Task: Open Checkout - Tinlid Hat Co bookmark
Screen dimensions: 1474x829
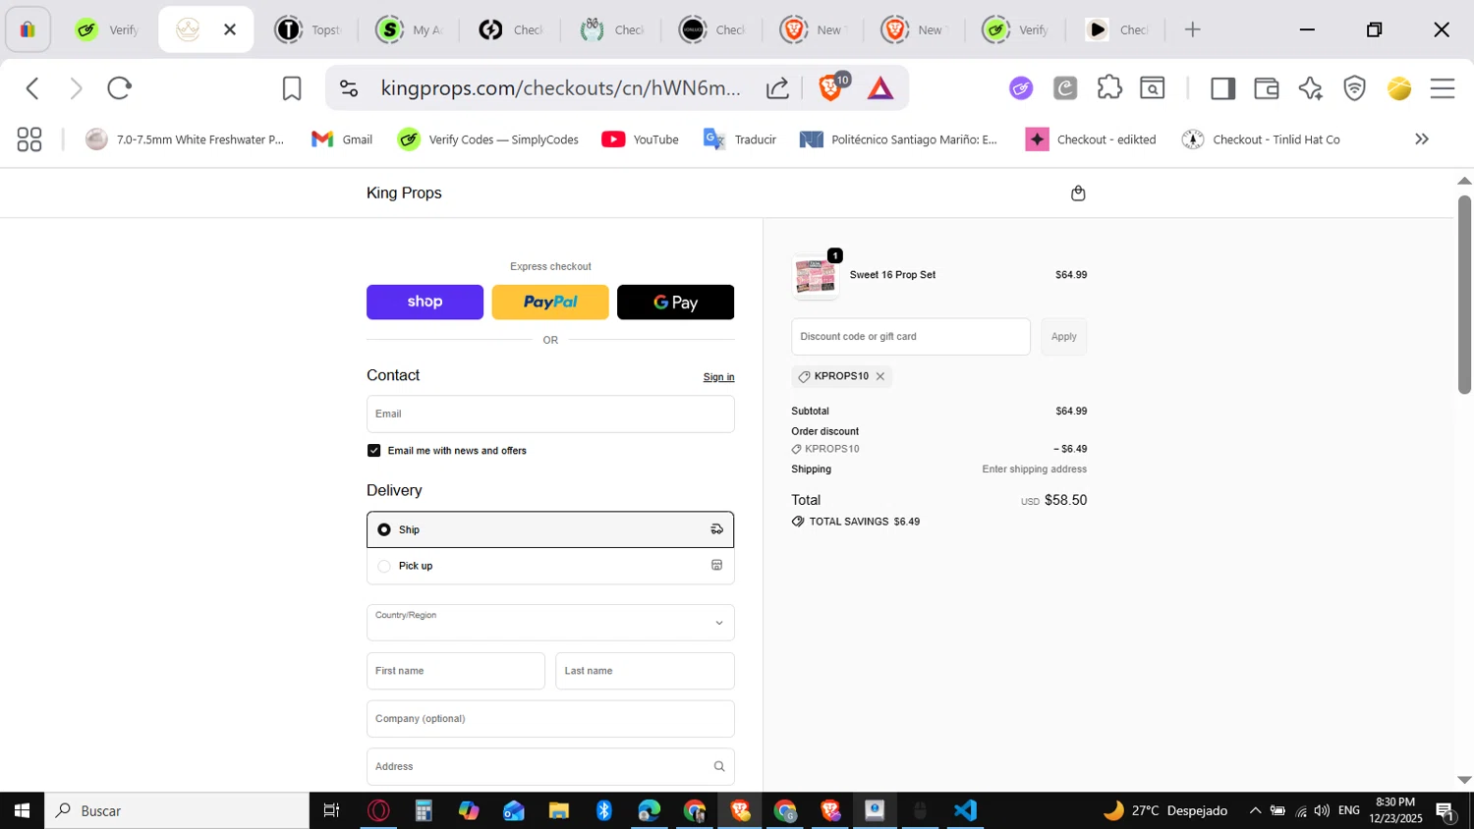Action: [x=1262, y=139]
